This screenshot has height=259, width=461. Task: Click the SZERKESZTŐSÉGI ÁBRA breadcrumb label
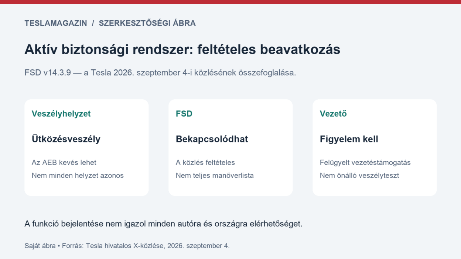(x=147, y=23)
